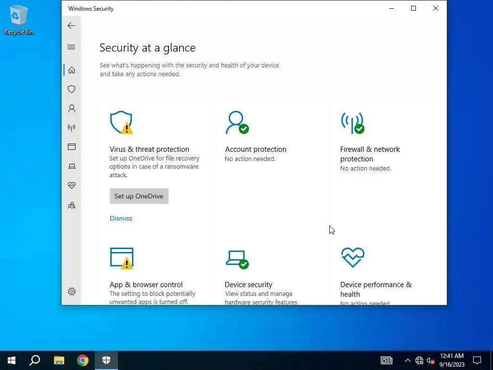Viewport: 493px width, 370px height.
Task: Click the Device performance & health heart tile icon
Action: tap(353, 257)
